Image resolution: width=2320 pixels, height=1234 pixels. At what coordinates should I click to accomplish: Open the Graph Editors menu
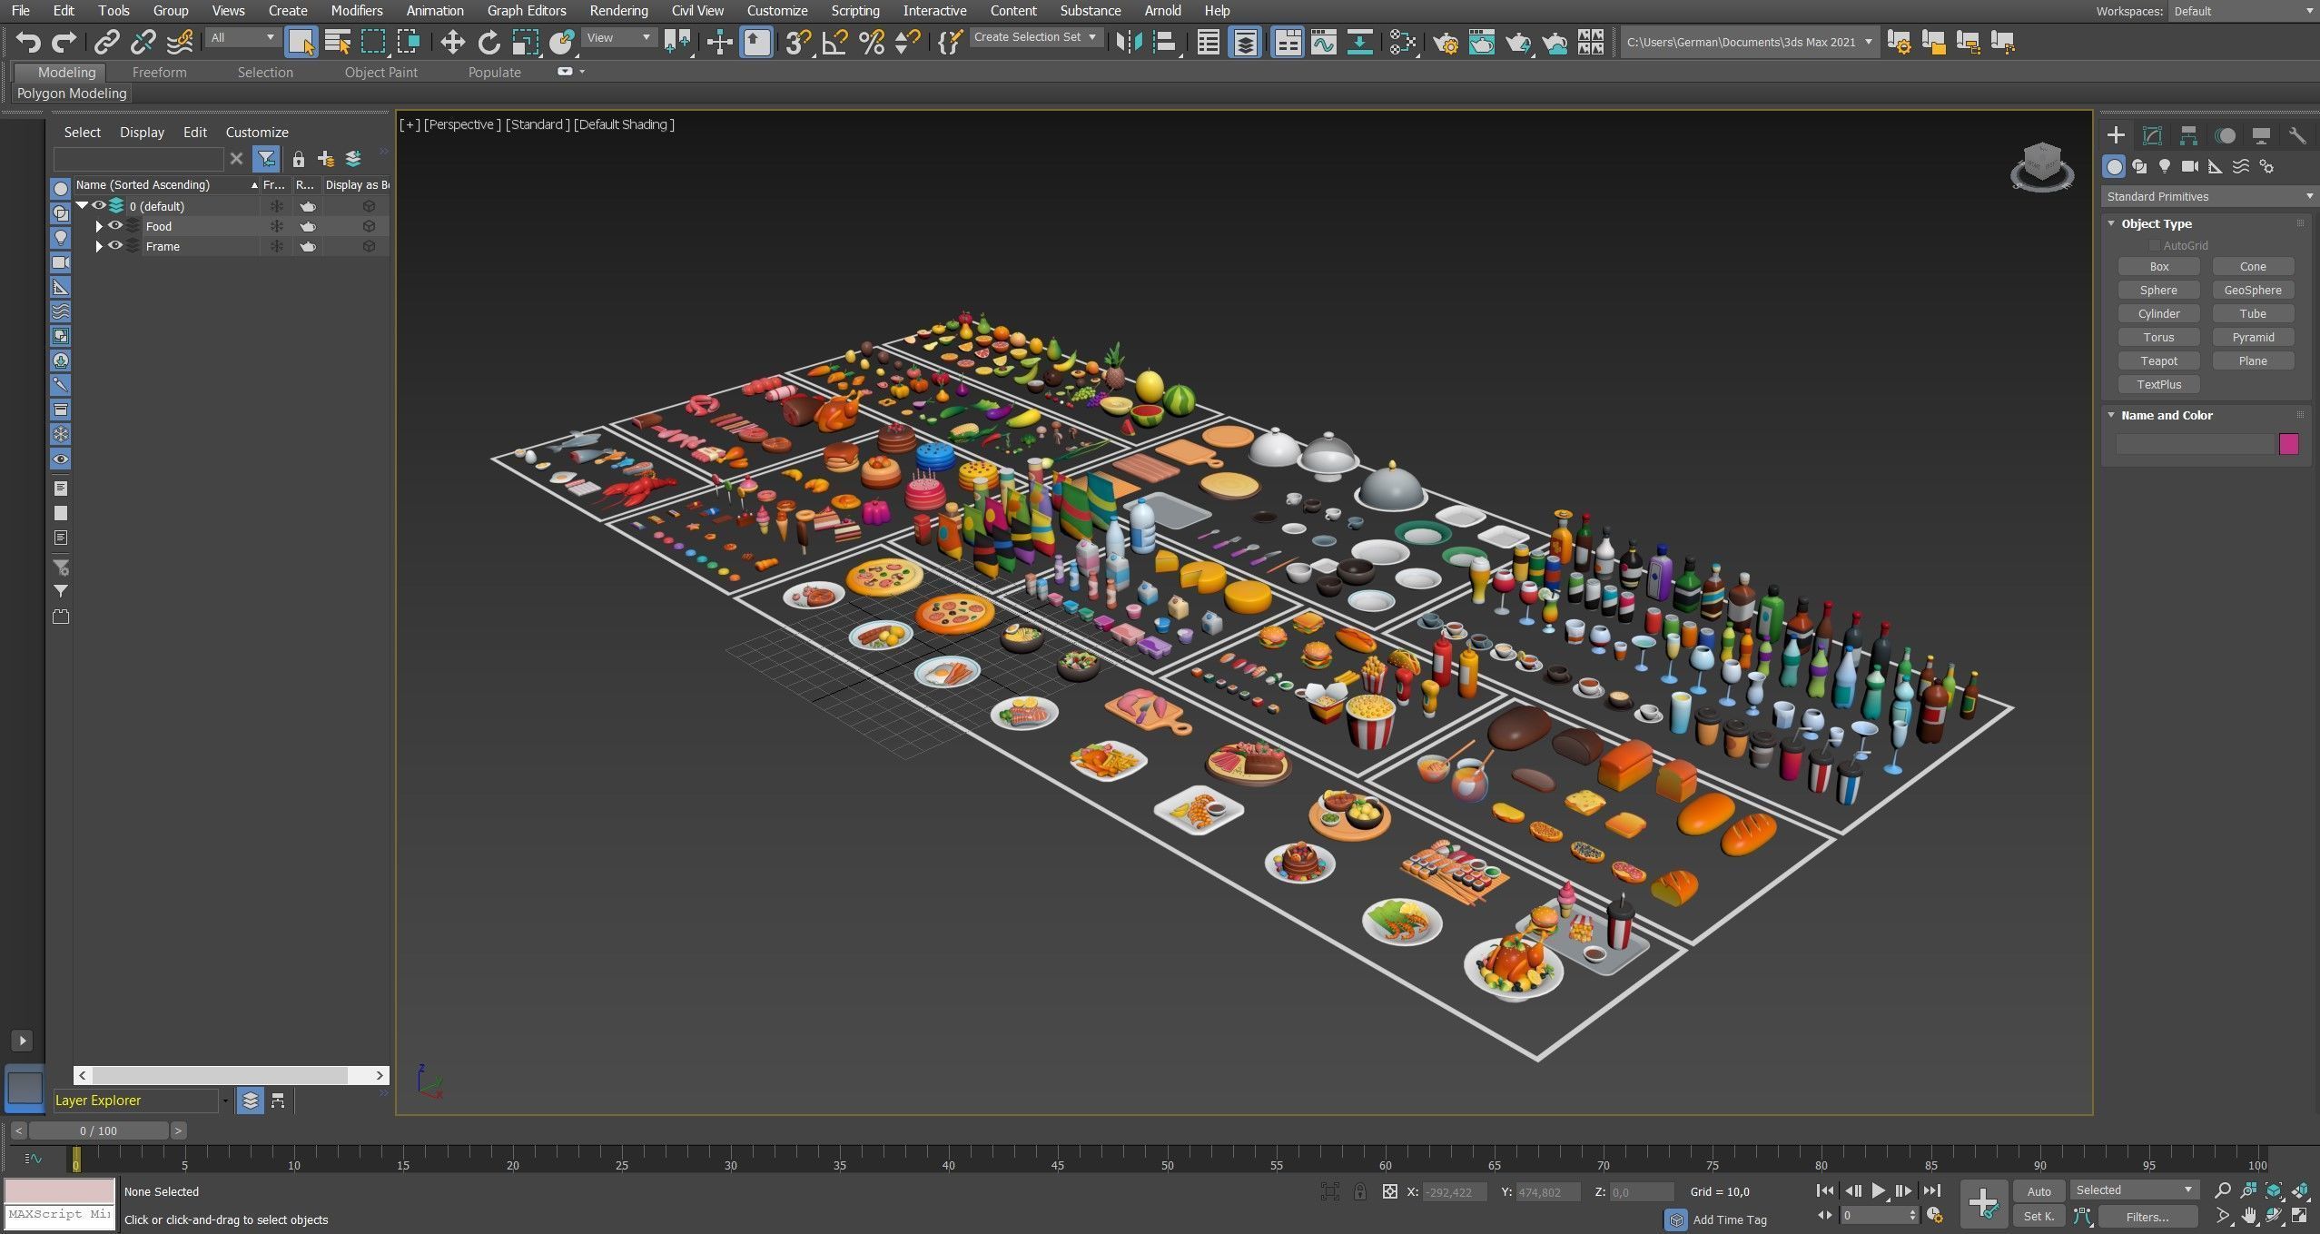[x=527, y=11]
